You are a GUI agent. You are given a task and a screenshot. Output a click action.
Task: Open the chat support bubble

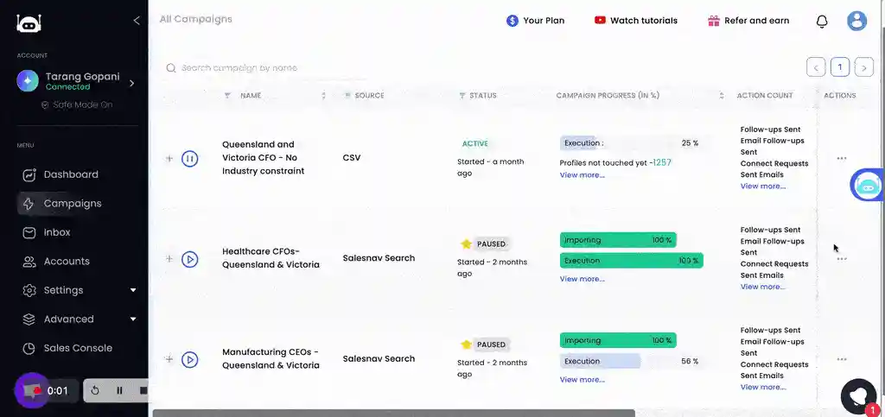pos(859,396)
